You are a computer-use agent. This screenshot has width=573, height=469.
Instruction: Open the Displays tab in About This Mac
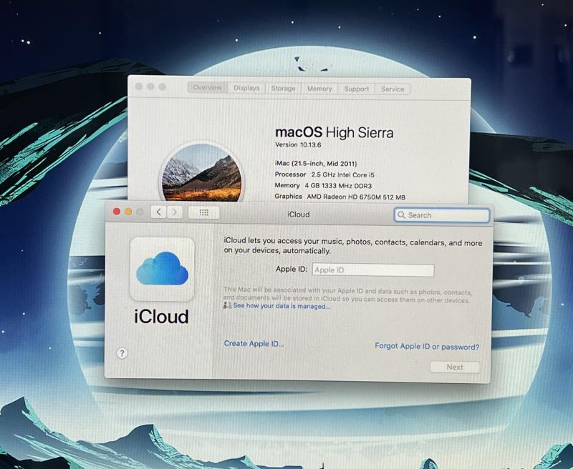[246, 88]
